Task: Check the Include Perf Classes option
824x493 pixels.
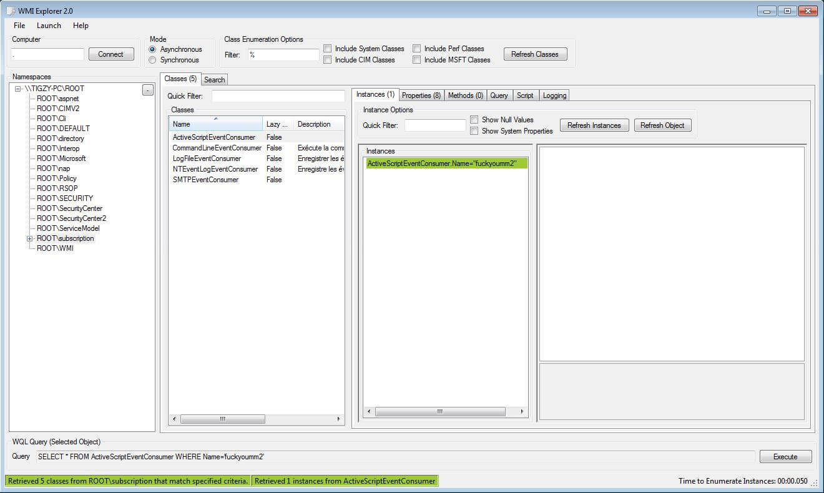Action: (x=417, y=49)
